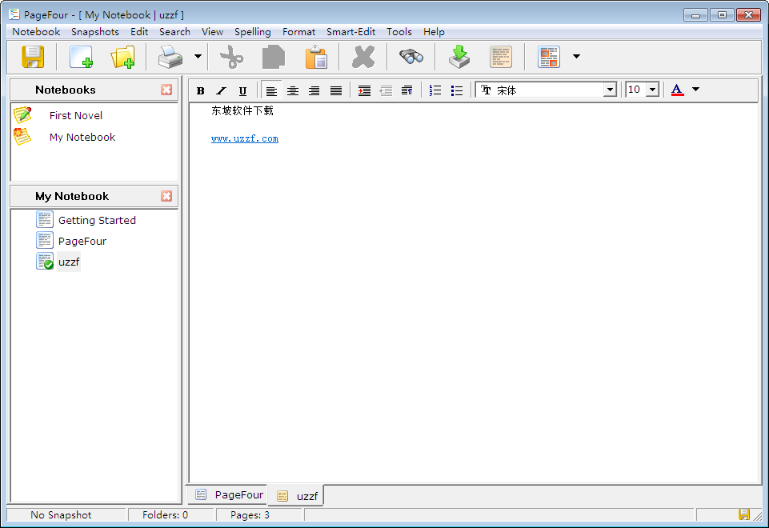This screenshot has height=528, width=769.
Task: Close the Notebooks panel
Action: (x=166, y=90)
